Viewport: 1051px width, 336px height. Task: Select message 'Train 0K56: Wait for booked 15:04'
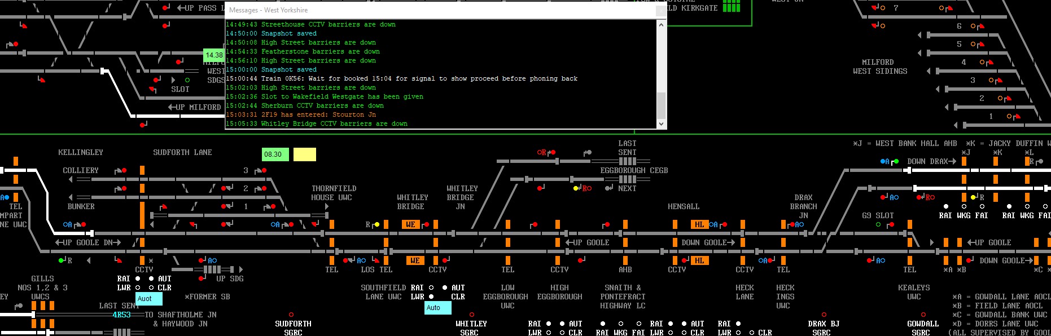[x=401, y=79]
